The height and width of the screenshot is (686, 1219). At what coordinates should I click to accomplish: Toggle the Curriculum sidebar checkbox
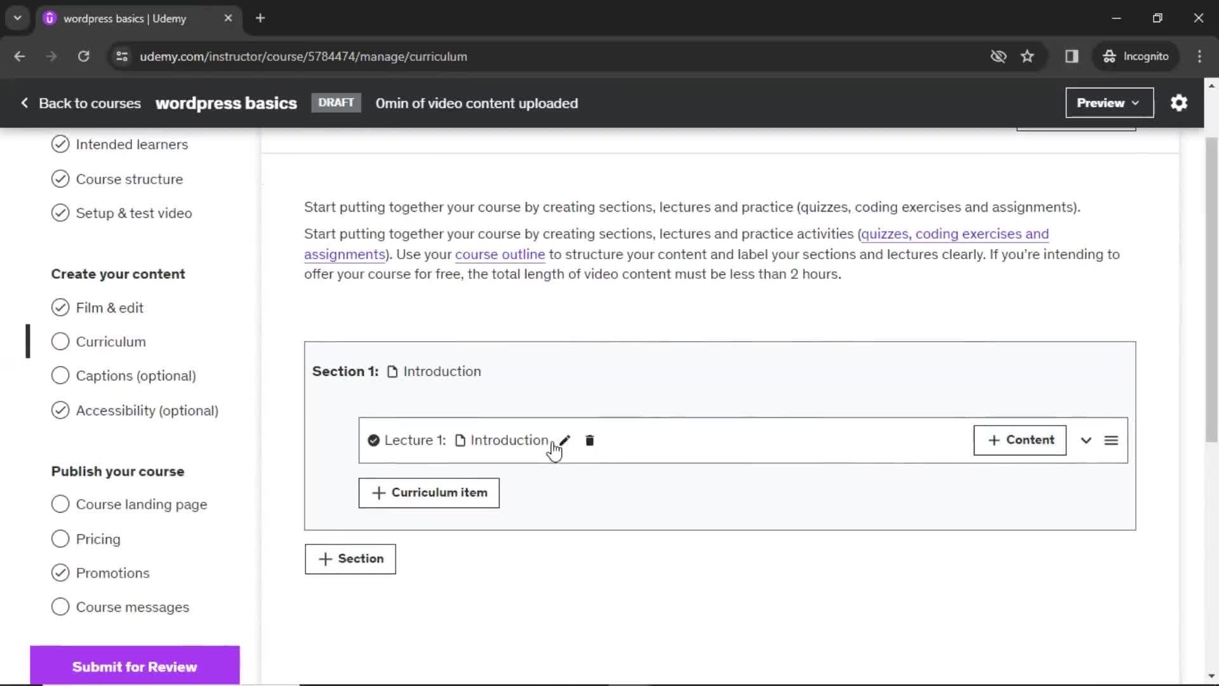point(60,341)
